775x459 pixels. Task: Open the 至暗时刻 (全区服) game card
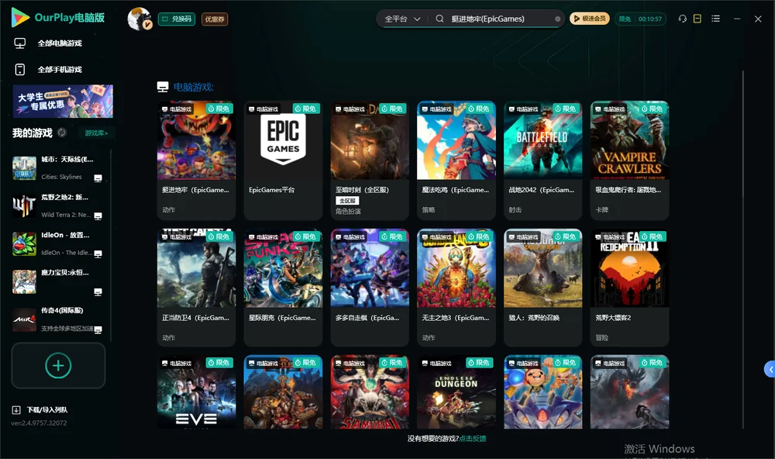[x=370, y=160]
